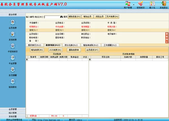Open 卡金报警 sidebar icon
Image resolution: width=169 pixels, height=121 pixels.
[x=13, y=58]
